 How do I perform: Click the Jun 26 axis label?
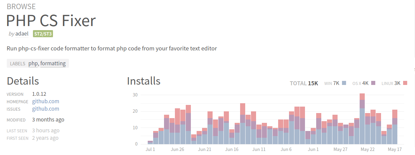coord(178,149)
